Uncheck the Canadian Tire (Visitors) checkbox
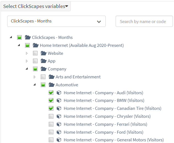The image size is (174, 143). [x=51, y=108]
